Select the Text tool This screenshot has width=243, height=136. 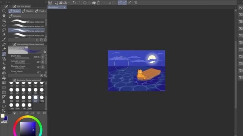click(x=4, y=102)
